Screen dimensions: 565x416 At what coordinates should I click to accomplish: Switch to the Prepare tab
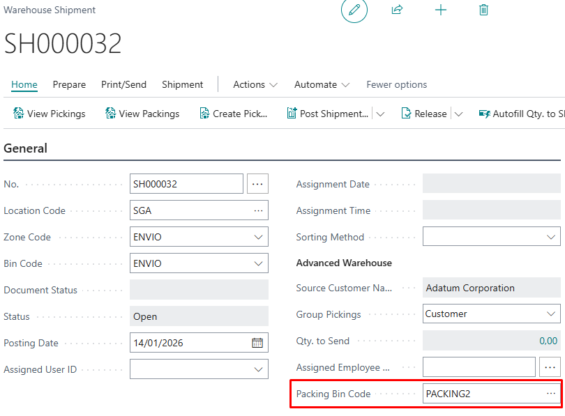[x=69, y=84]
